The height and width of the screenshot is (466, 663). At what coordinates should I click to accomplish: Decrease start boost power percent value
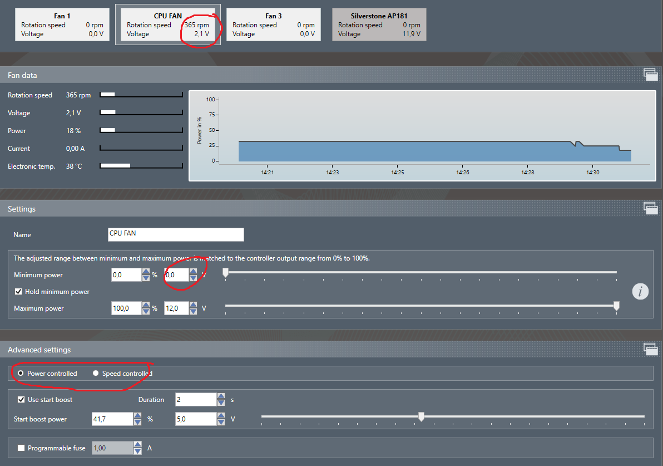point(137,423)
